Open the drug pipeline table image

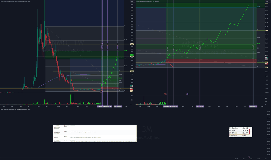click(x=95, y=134)
